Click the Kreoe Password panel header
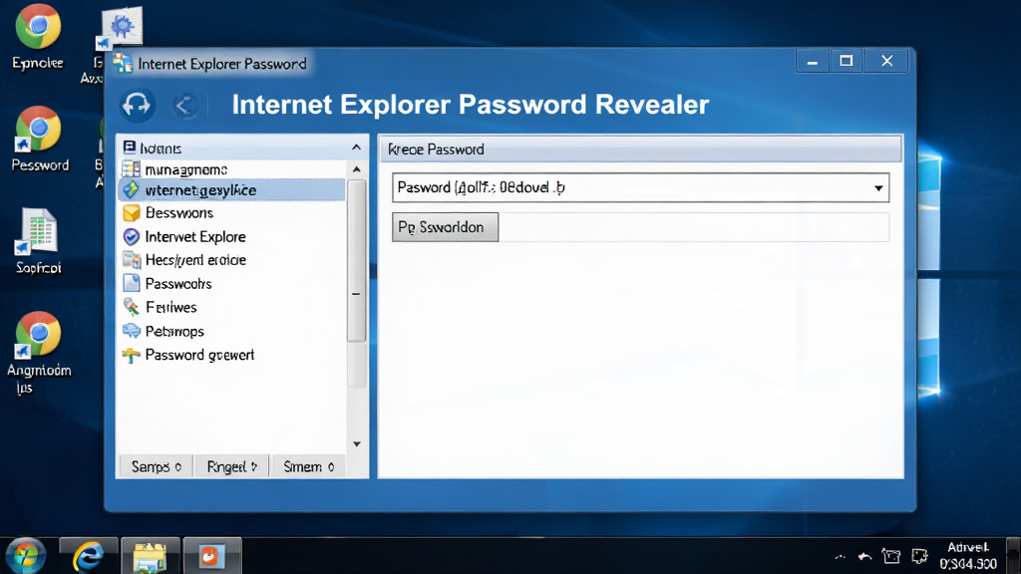The height and width of the screenshot is (574, 1021). tap(641, 149)
